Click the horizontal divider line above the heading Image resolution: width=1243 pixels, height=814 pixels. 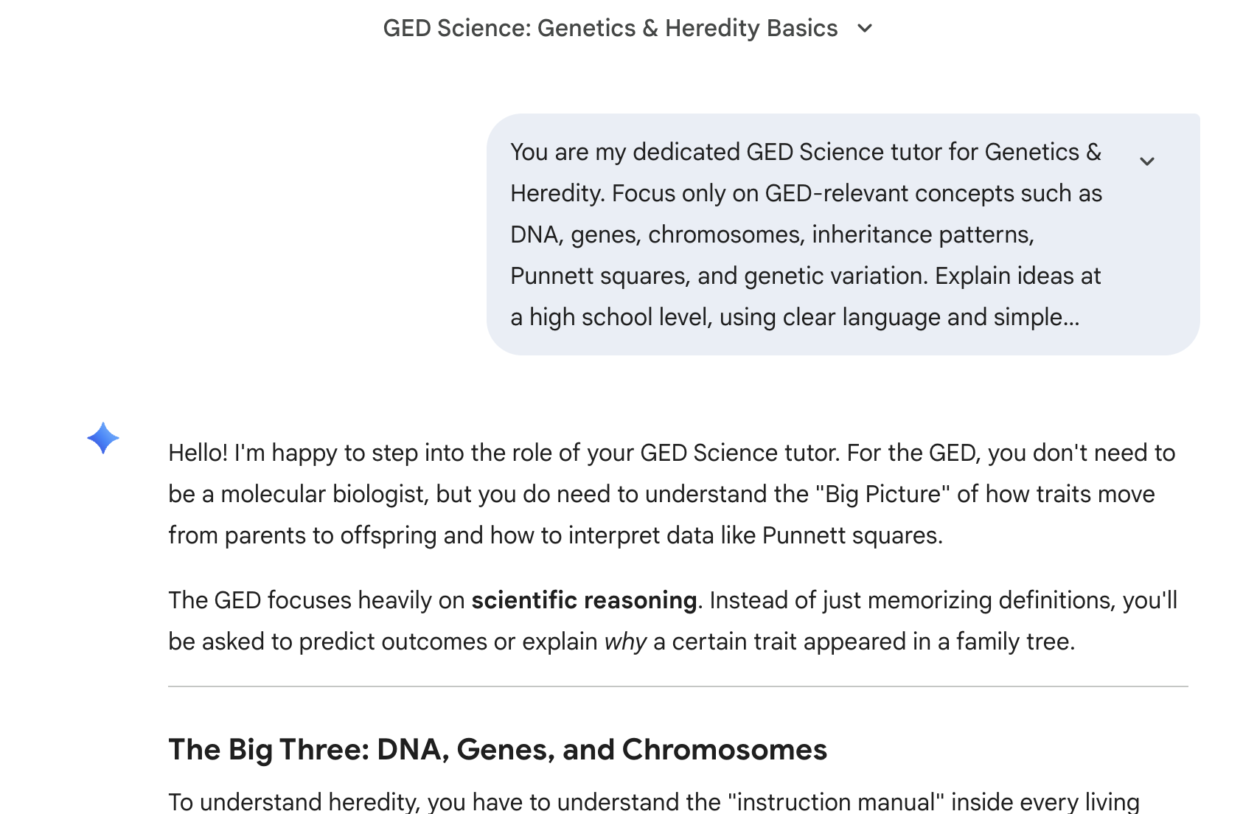(x=678, y=686)
